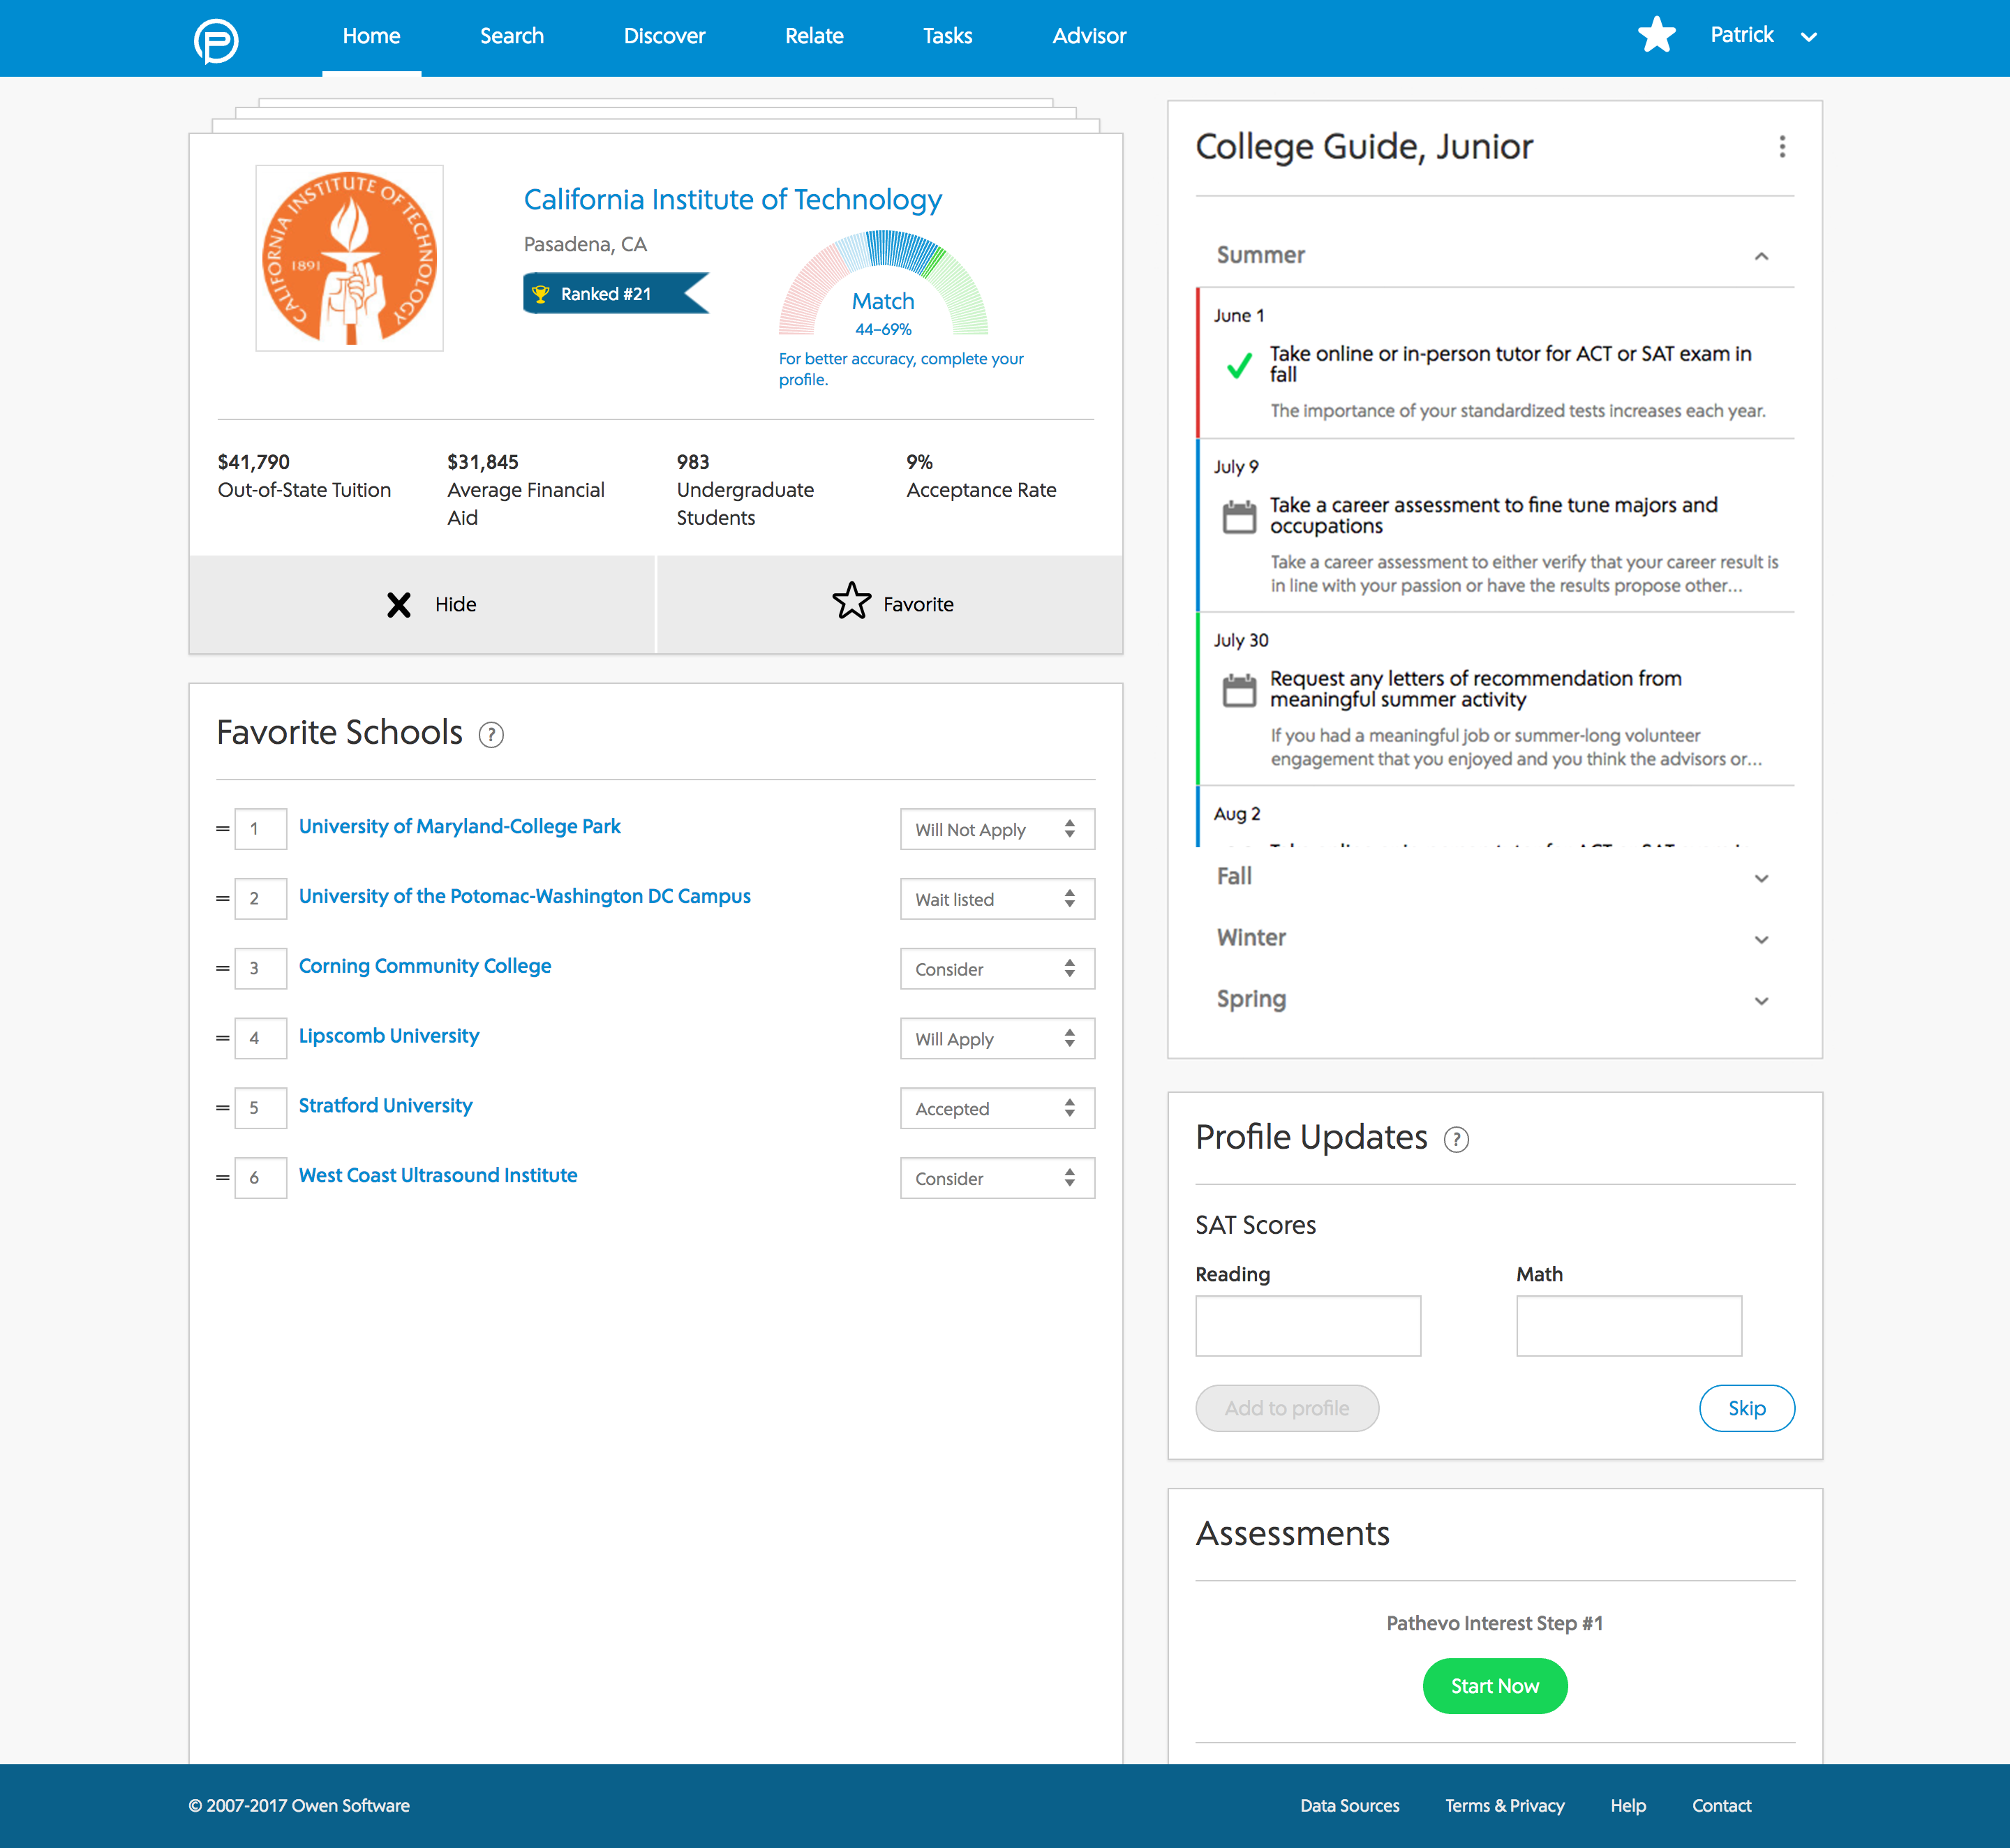Click the Match percentage gauge

pyautogui.click(x=883, y=285)
